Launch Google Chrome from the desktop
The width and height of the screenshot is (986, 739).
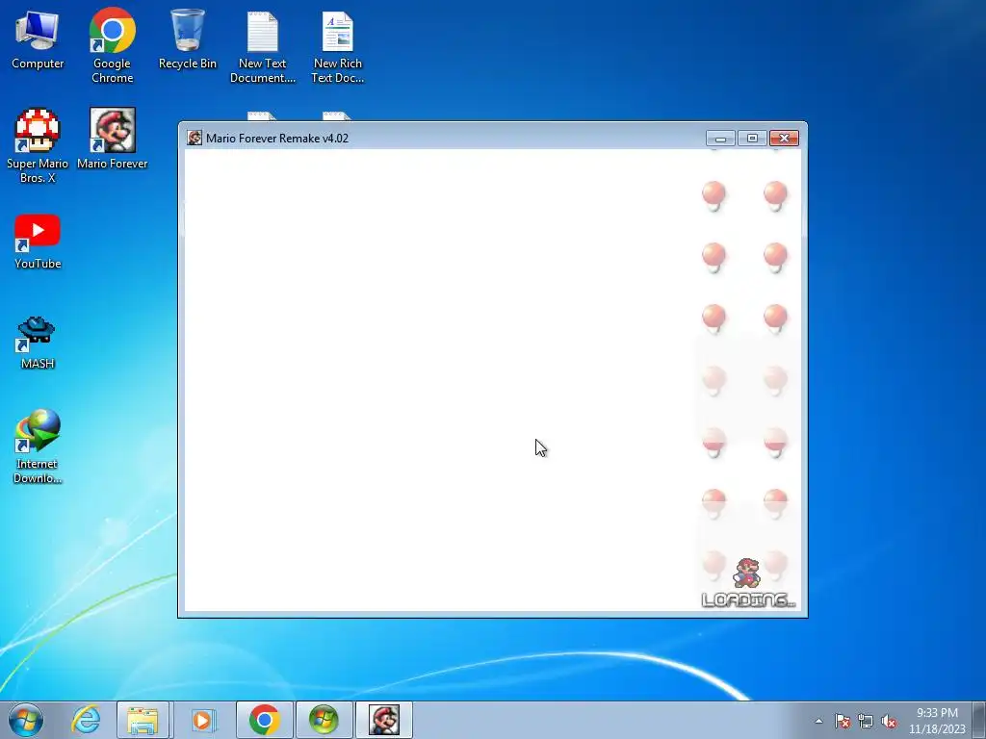[x=112, y=45]
